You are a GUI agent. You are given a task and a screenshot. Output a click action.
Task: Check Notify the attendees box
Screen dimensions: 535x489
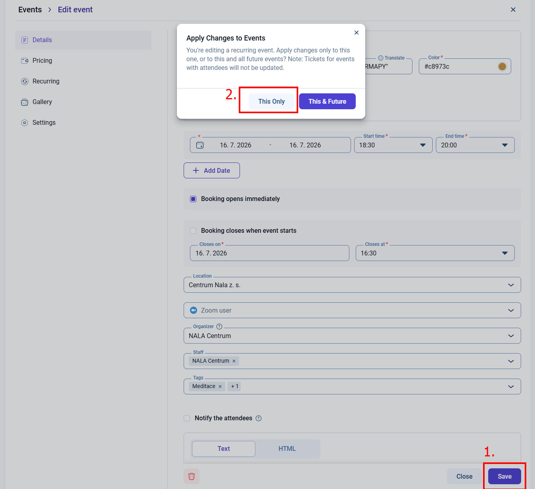[x=187, y=418]
